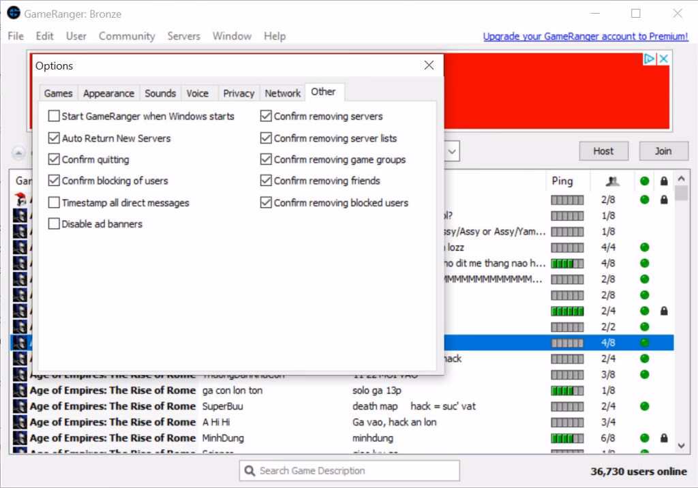Sort the list by Ping column
The height and width of the screenshot is (488, 698).
562,181
